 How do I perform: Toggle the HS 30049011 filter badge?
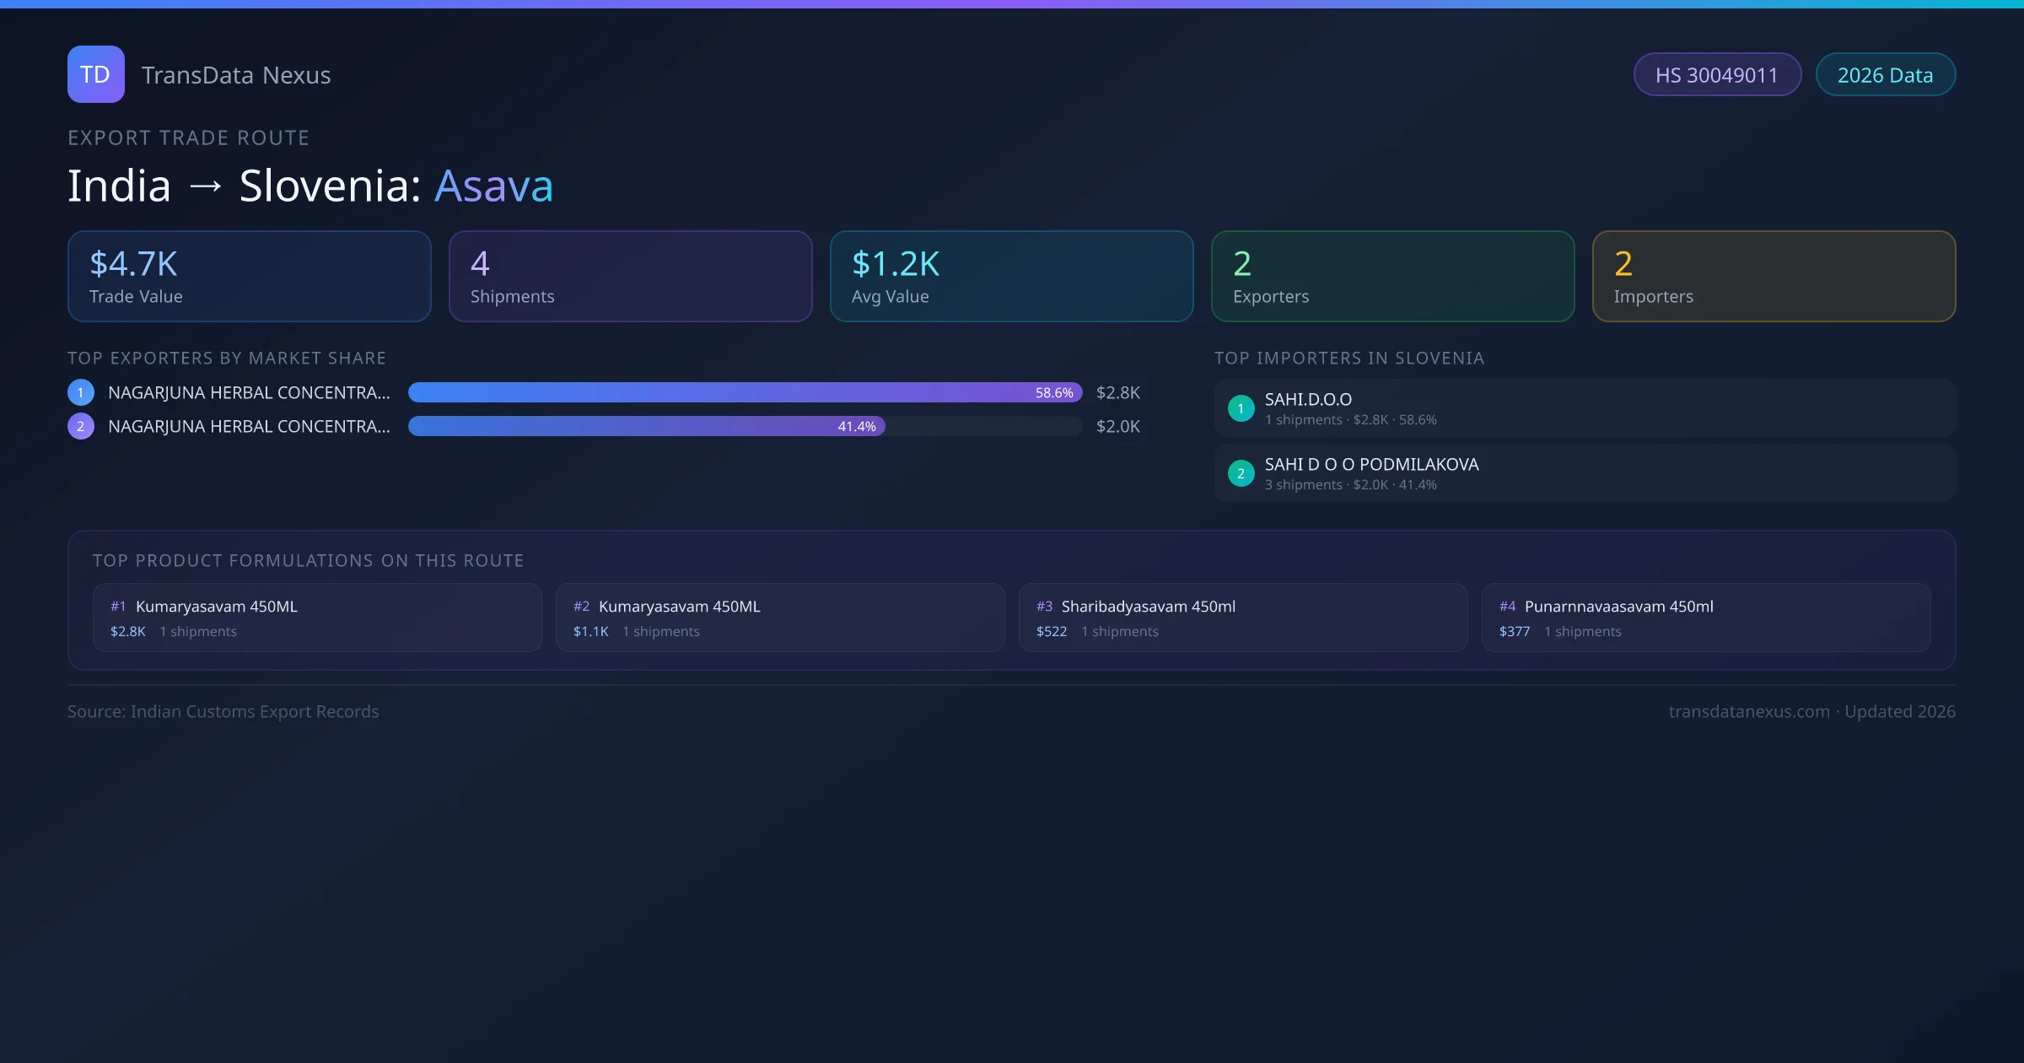click(1717, 74)
